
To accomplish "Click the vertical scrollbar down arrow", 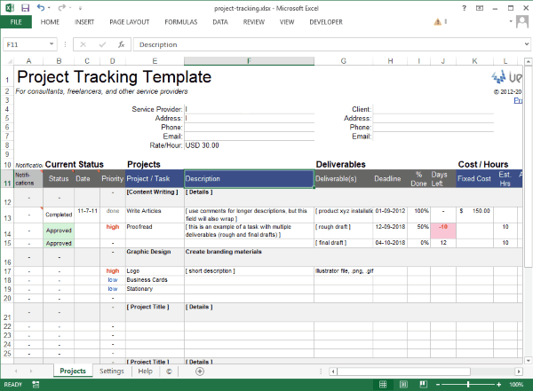I will coord(528,361).
